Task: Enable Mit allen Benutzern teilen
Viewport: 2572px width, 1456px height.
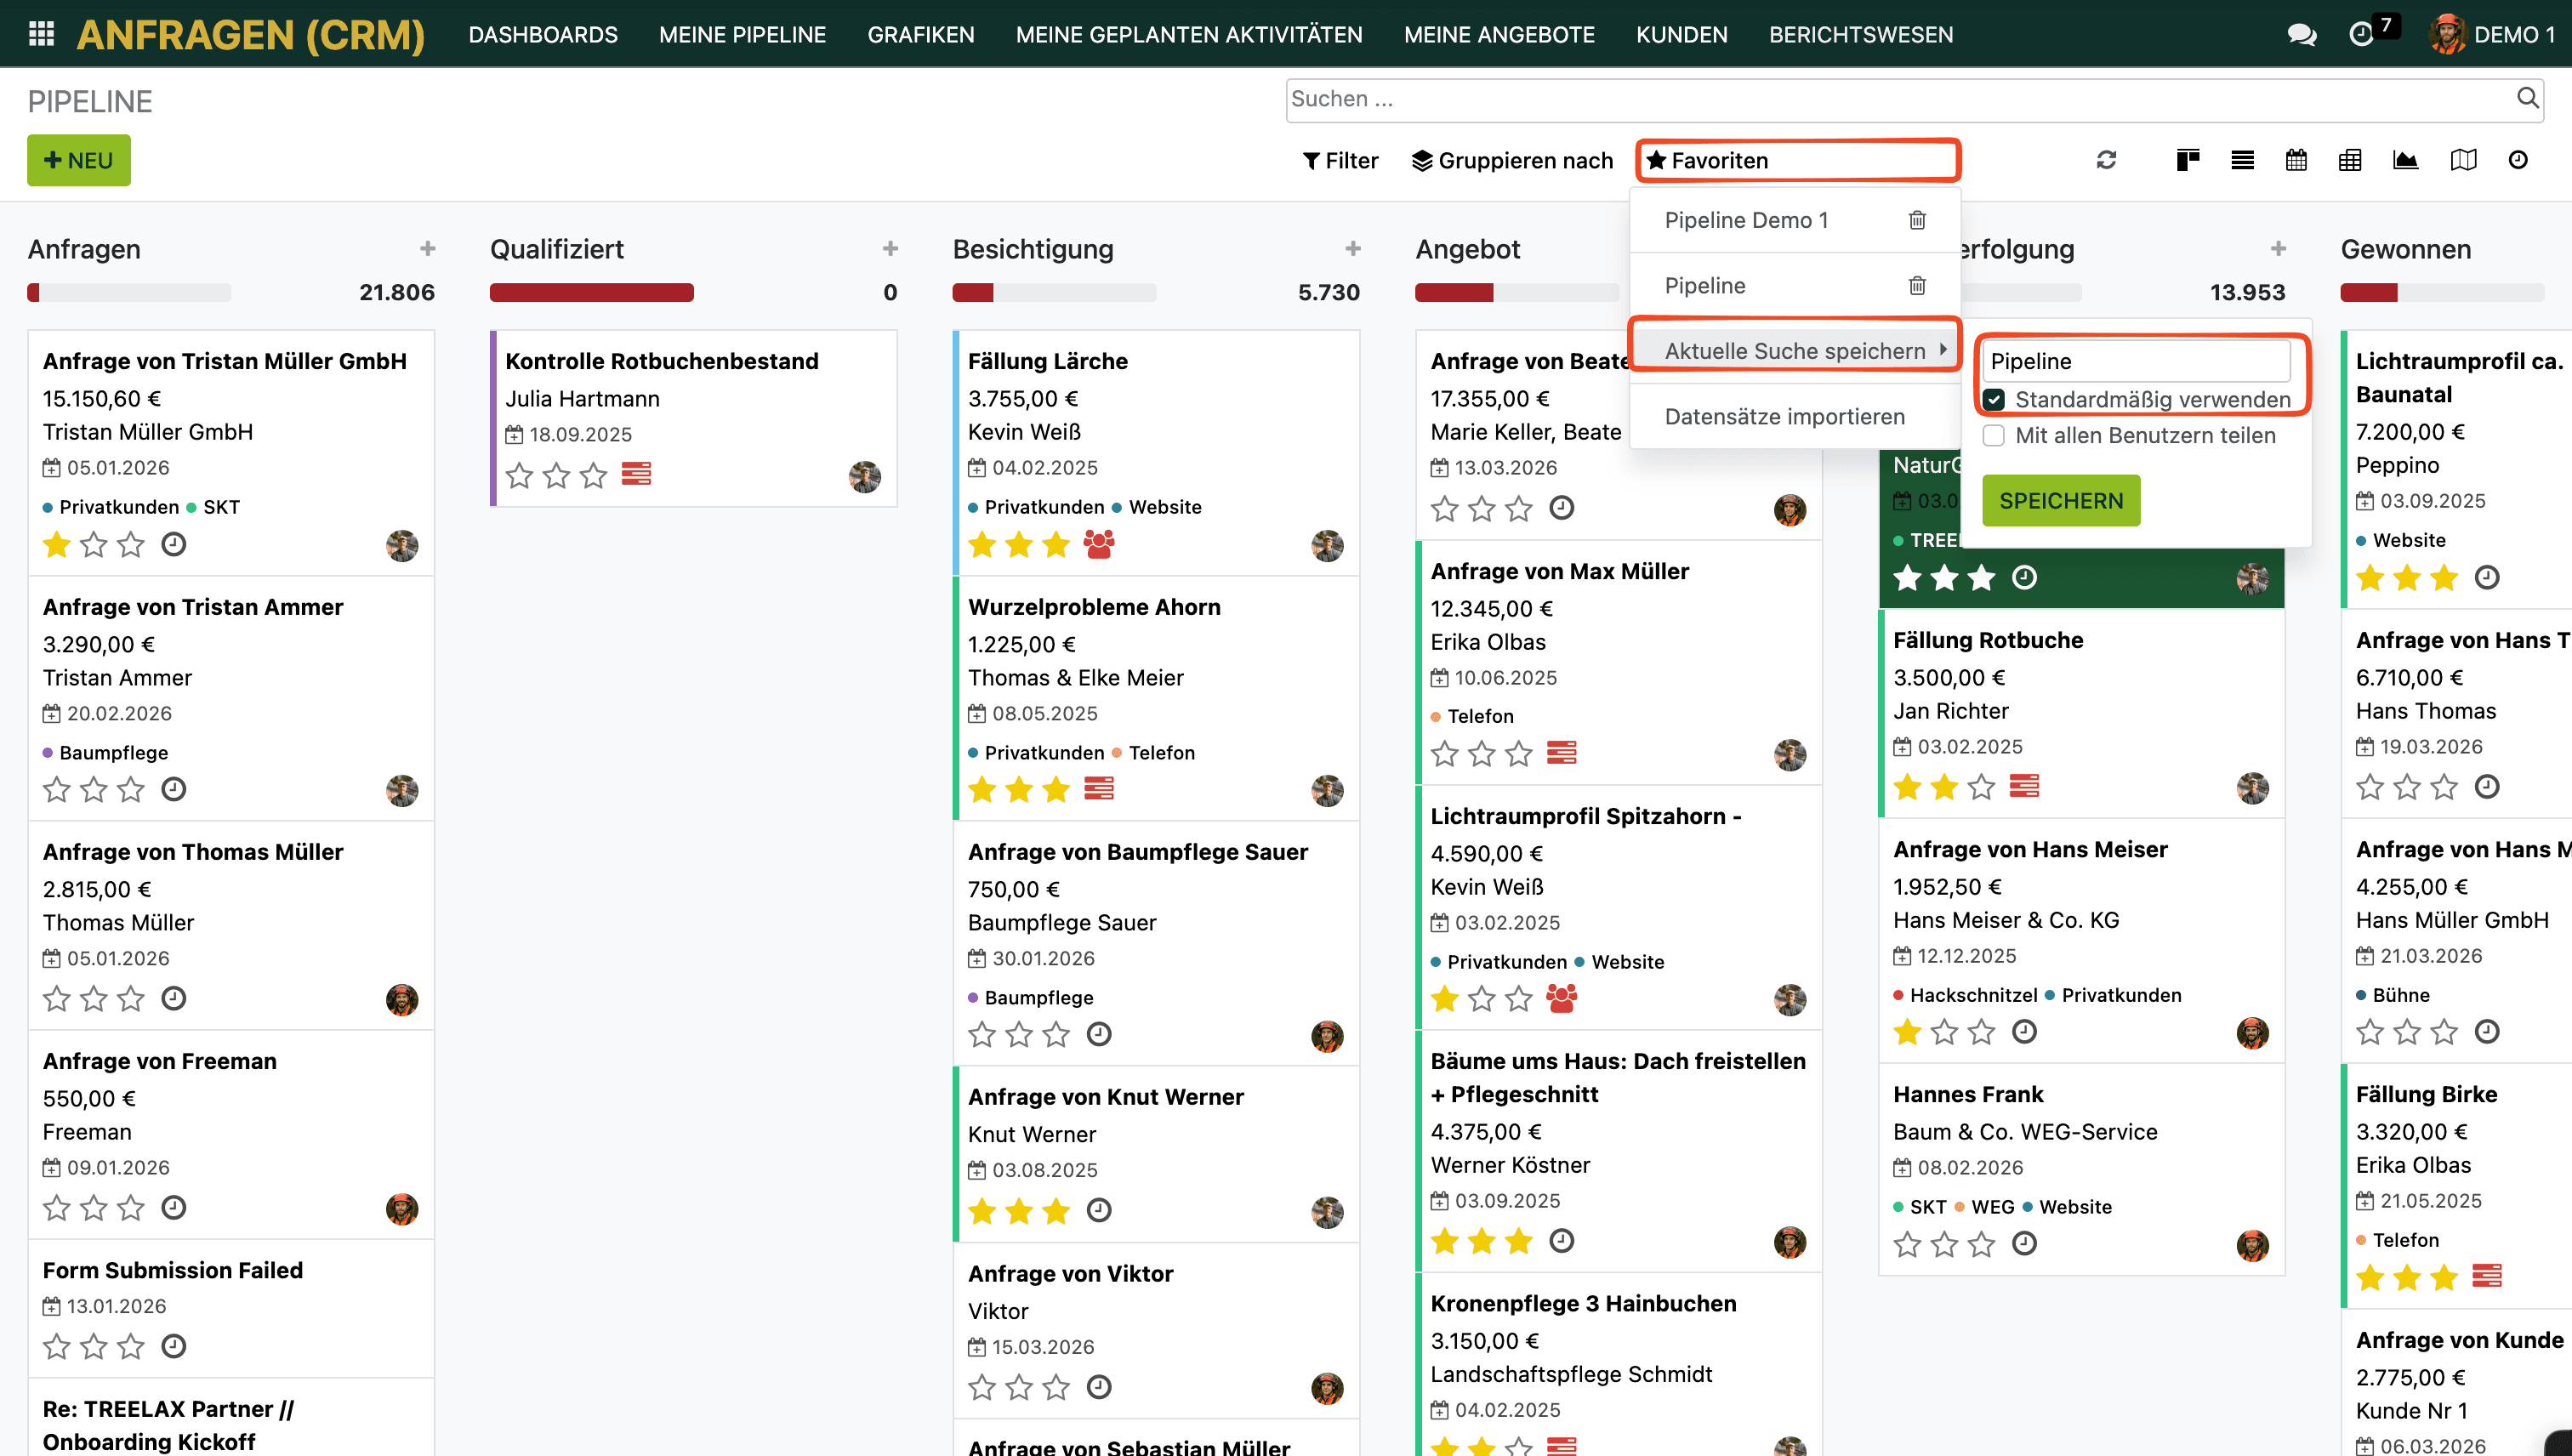Action: pos(1994,436)
